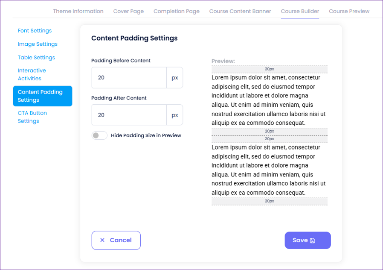Viewport: 383px width, 270px height.
Task: Open Font Settings in the sidebar
Action: 35,31
